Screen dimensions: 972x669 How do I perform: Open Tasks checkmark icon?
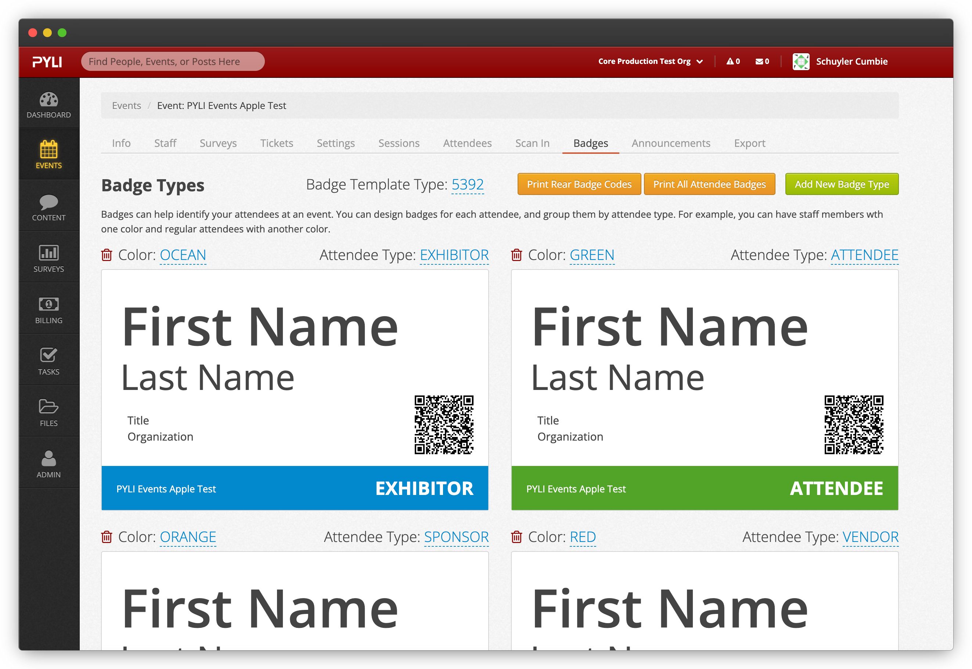[48, 355]
